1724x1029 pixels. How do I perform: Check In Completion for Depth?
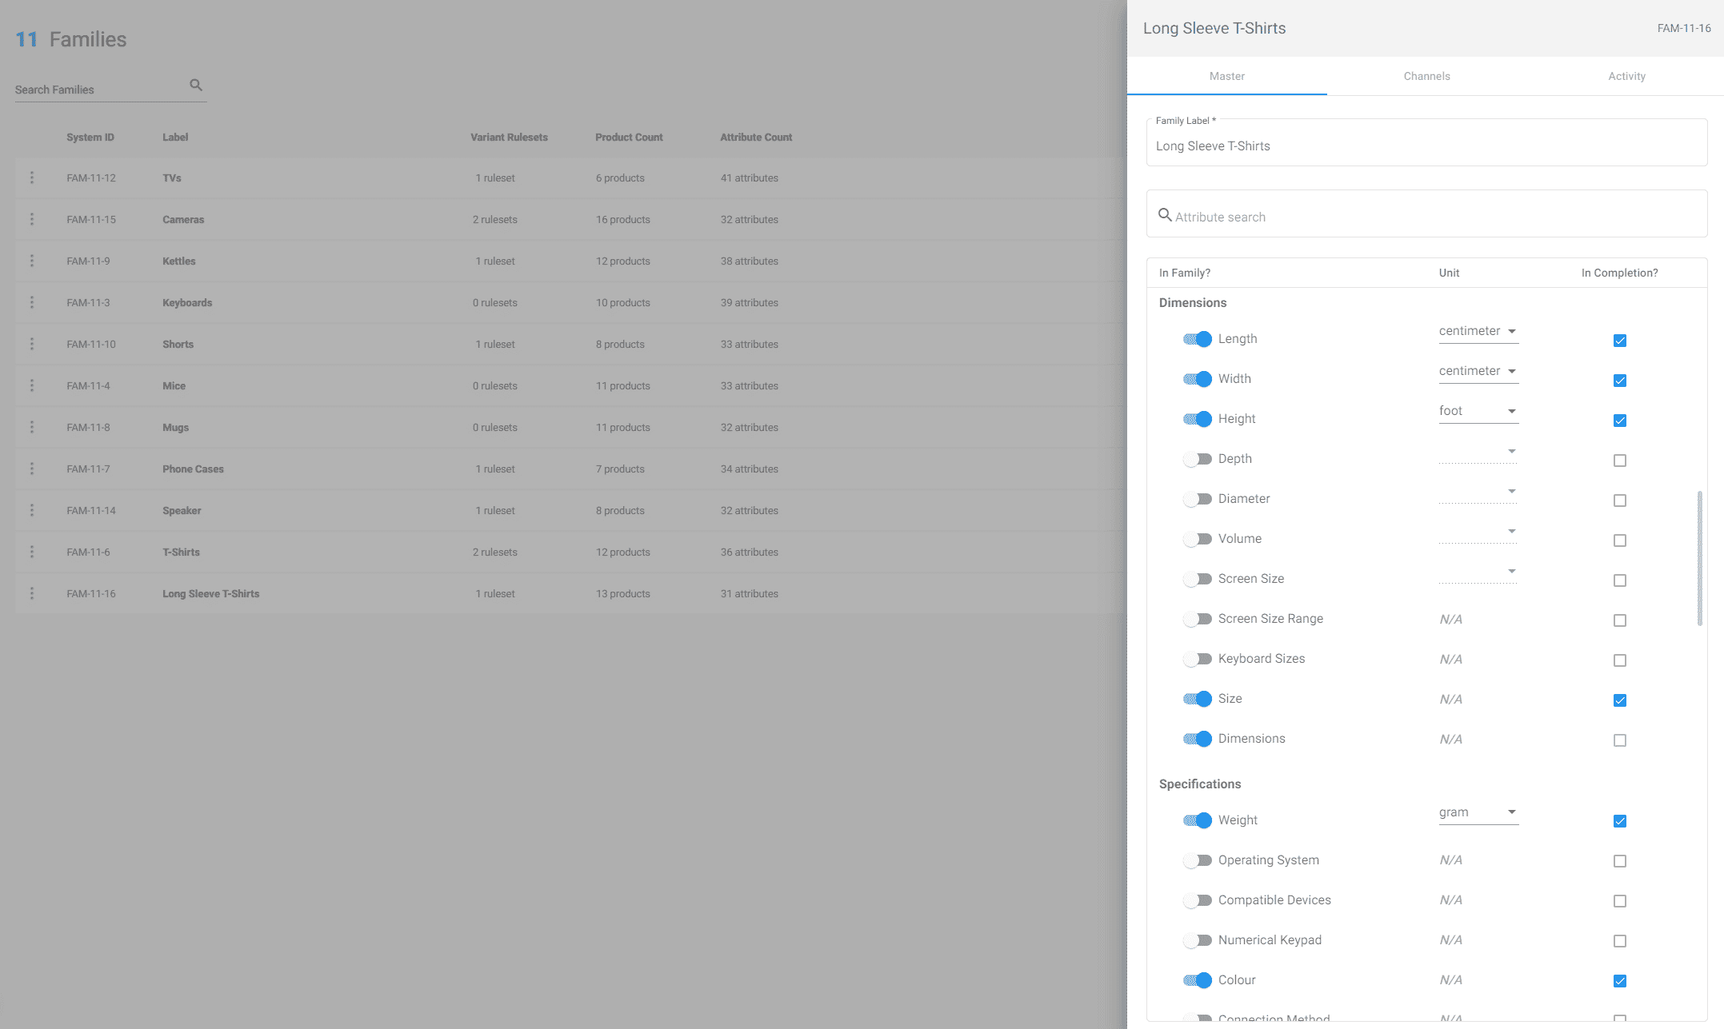pos(1620,461)
